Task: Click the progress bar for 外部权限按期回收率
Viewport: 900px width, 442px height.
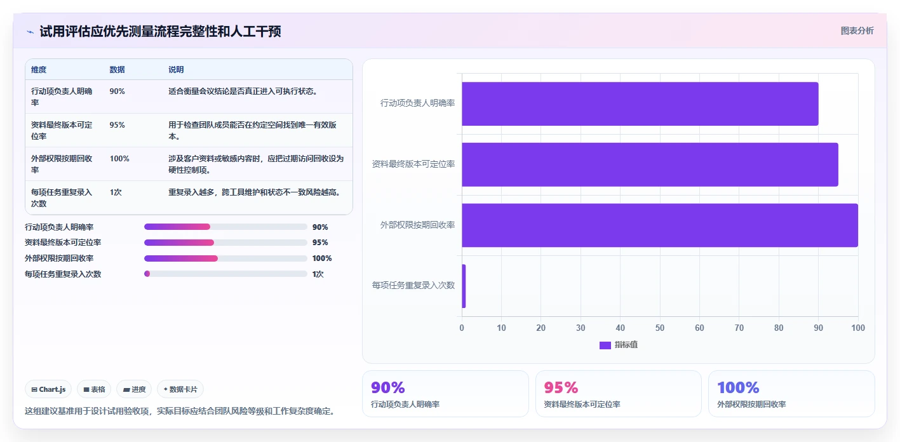Action: [225, 258]
